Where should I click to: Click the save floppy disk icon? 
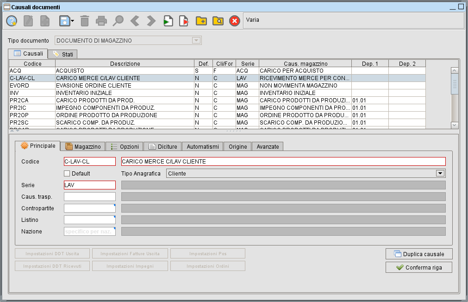[x=64, y=21]
